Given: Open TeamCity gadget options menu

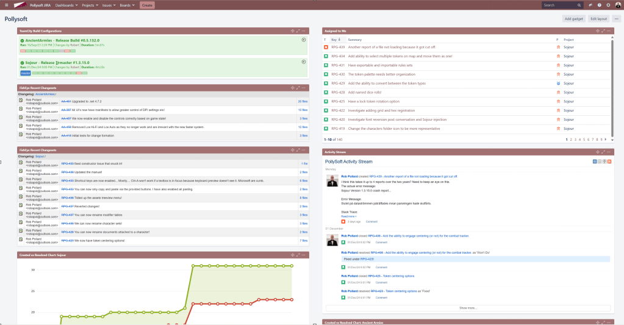Looking at the screenshot, I should pos(304,30).
